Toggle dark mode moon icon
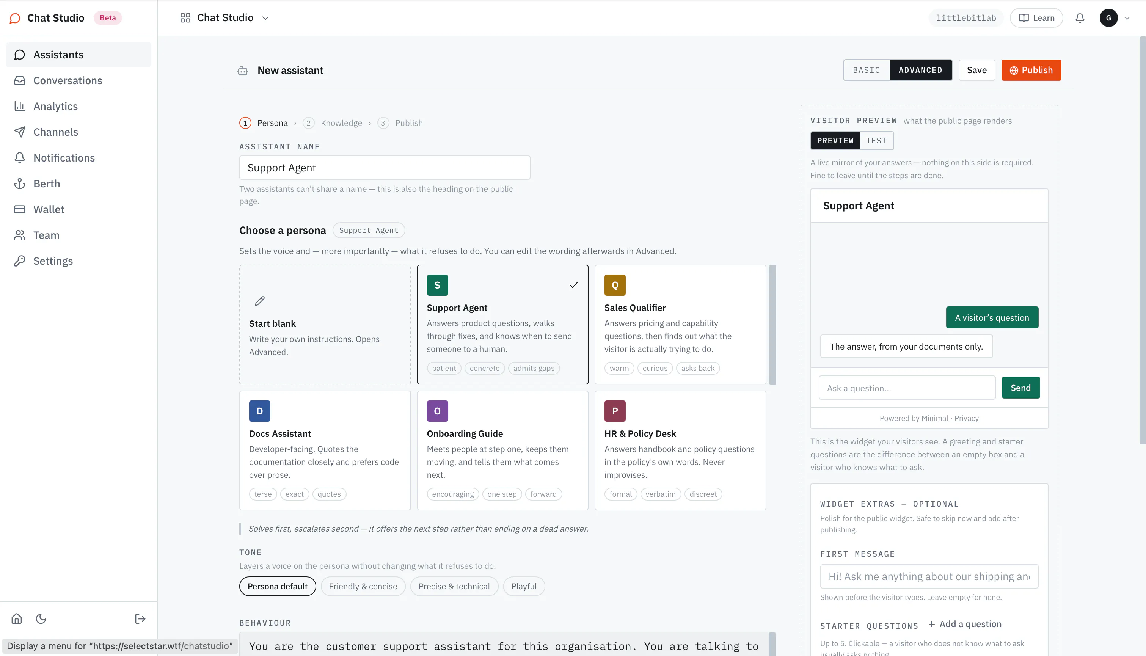 41,618
